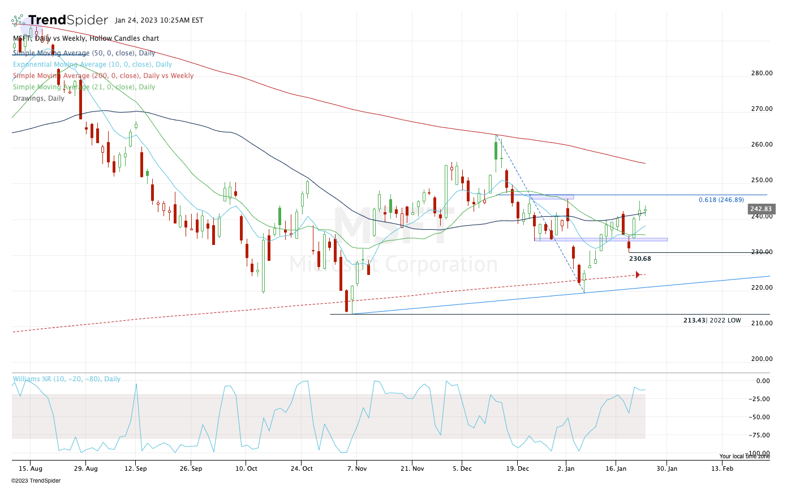Image resolution: width=787 pixels, height=486 pixels.
Task: Click the 5. Dec date label
Action: coord(462,468)
